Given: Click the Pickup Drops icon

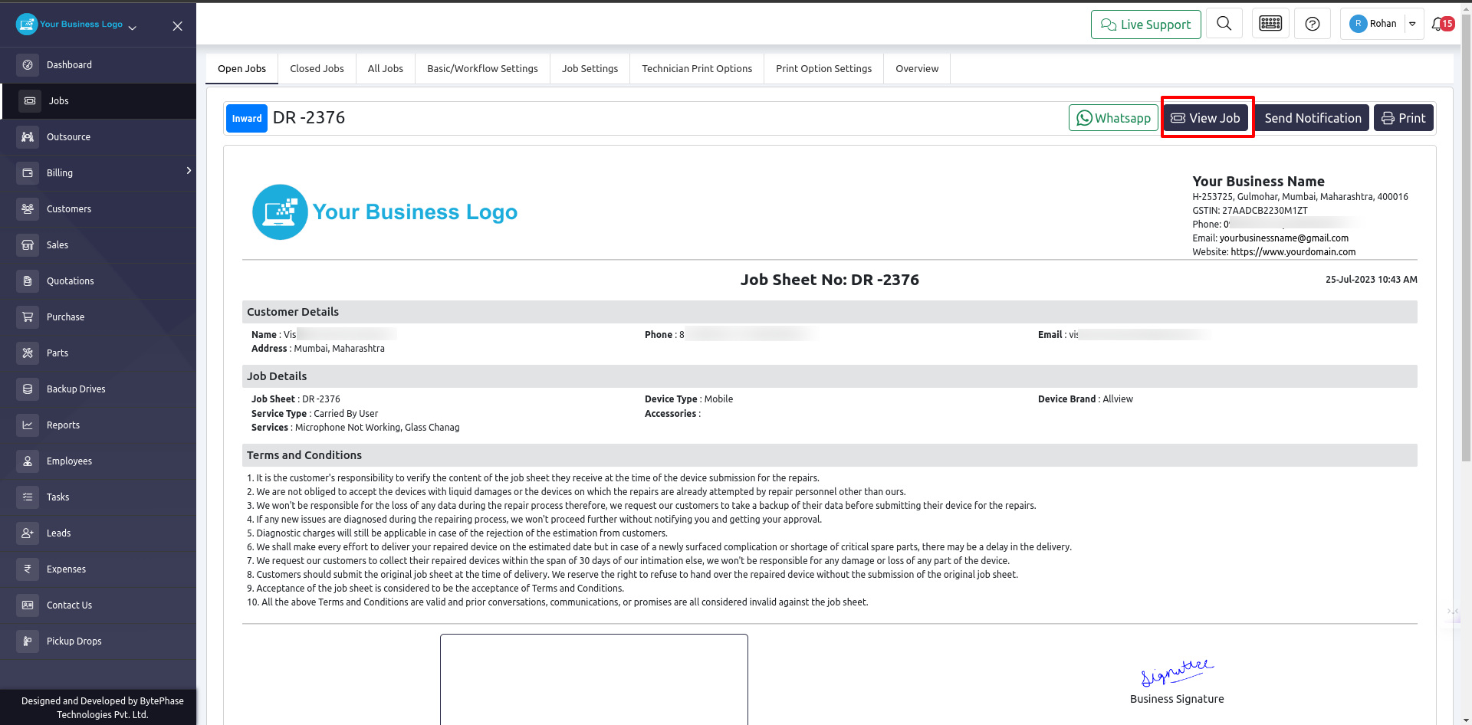Looking at the screenshot, I should [x=28, y=641].
